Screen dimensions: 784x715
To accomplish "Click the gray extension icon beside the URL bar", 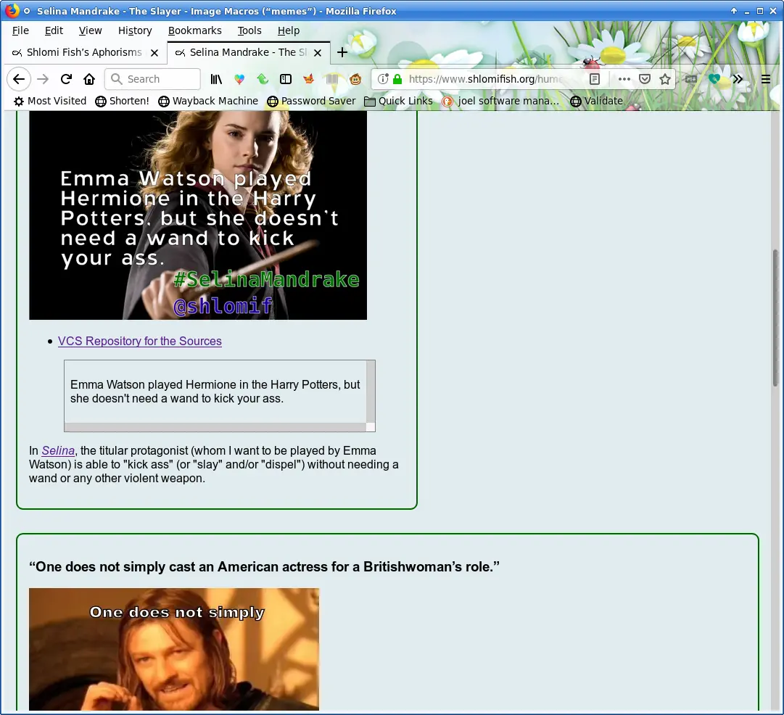I will pyautogui.click(x=691, y=79).
